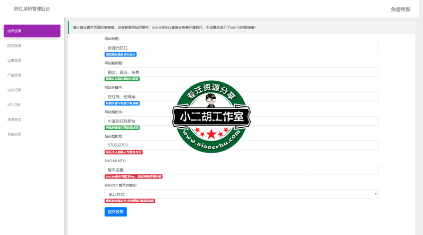Screen dimensions: 423x235
Task: Click the 网站标题 input field
Action: tap(241, 48)
